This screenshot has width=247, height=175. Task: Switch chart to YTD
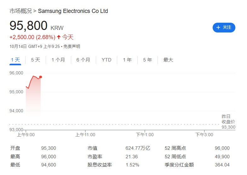coord(106,60)
